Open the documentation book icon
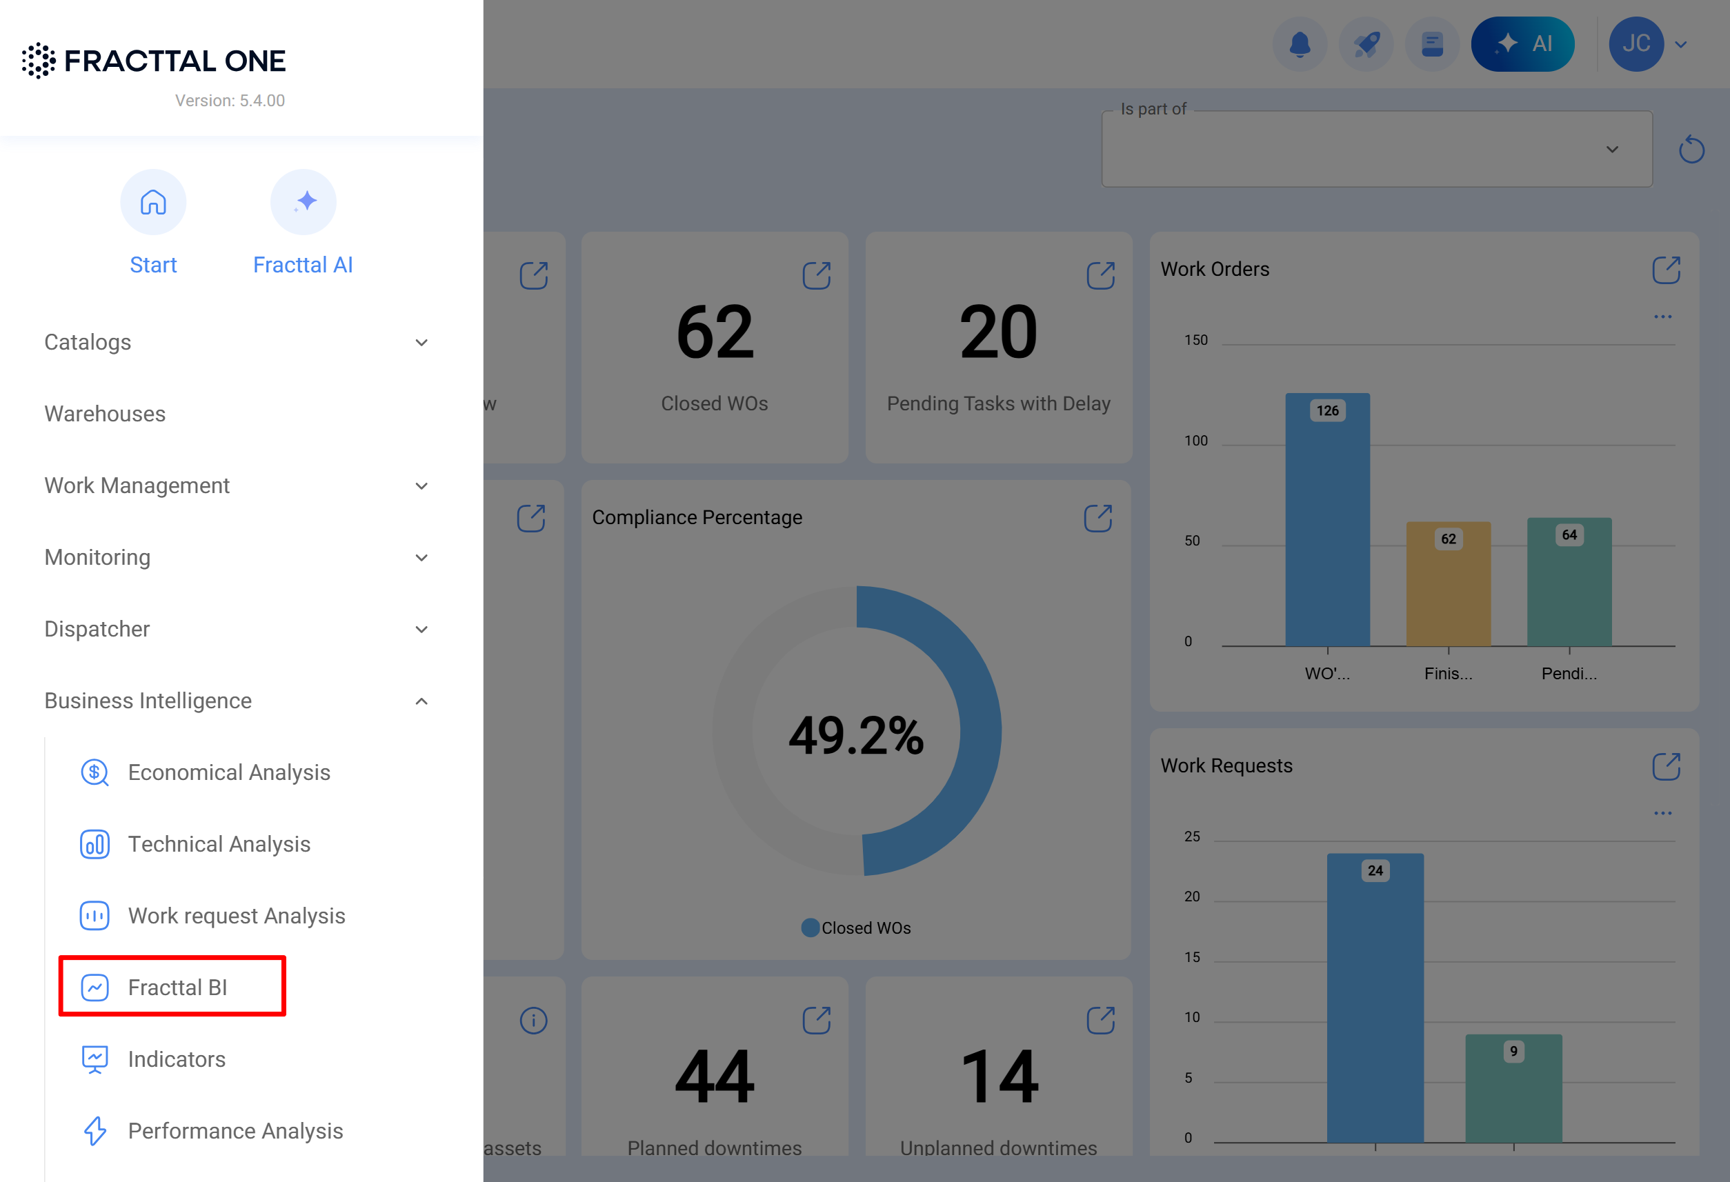 click(1431, 45)
